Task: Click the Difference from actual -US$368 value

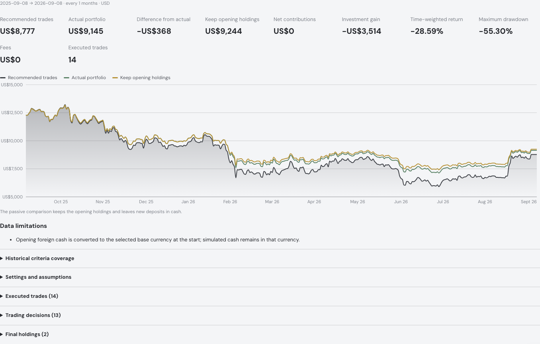Action: click(154, 31)
